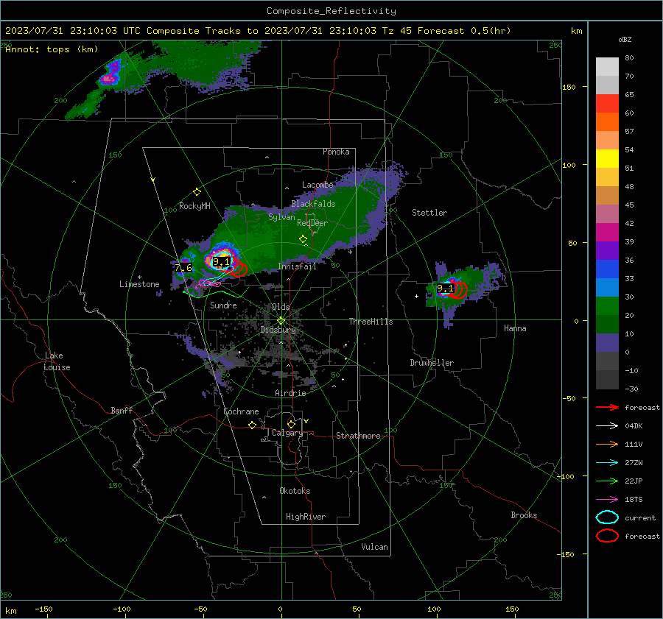Pick the magenta swatch between 42 and 39 dBZ
Viewport: 663px width, 619px height.
(607, 233)
